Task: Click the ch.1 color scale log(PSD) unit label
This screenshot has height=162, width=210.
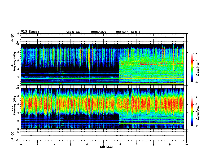Action: [x=199, y=69]
